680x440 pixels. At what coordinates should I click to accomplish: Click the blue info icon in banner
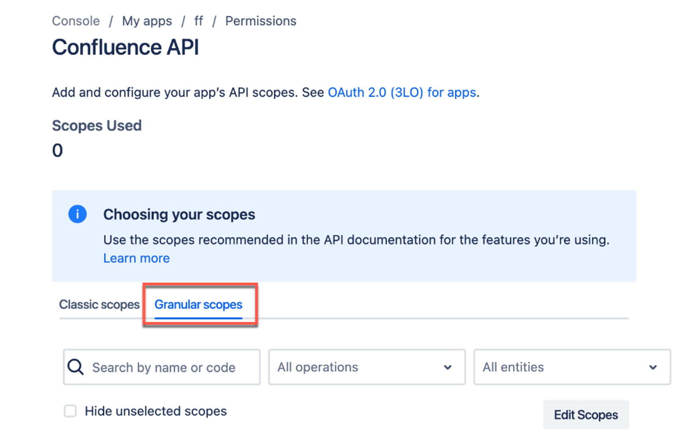(77, 214)
